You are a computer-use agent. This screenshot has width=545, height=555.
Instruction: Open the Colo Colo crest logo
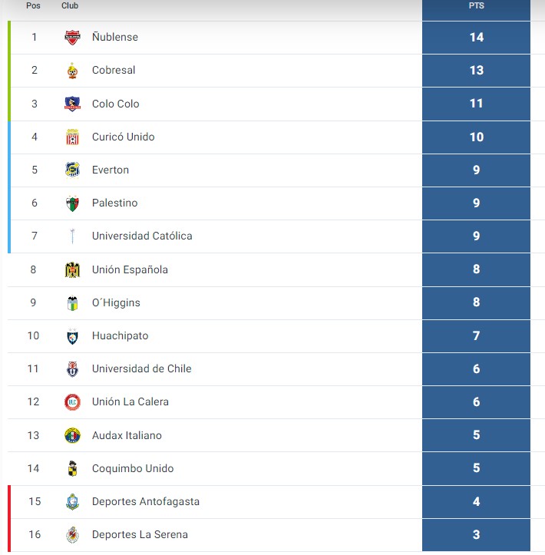73,104
